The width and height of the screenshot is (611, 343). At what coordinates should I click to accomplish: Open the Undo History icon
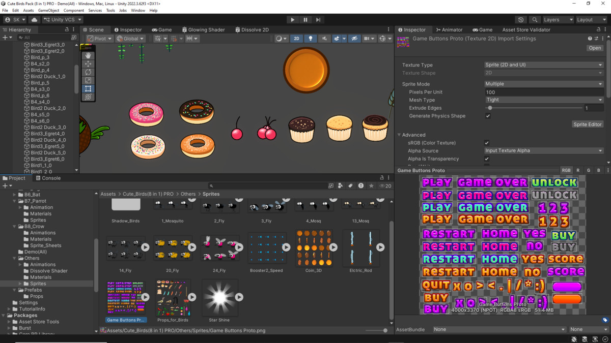pos(521,20)
